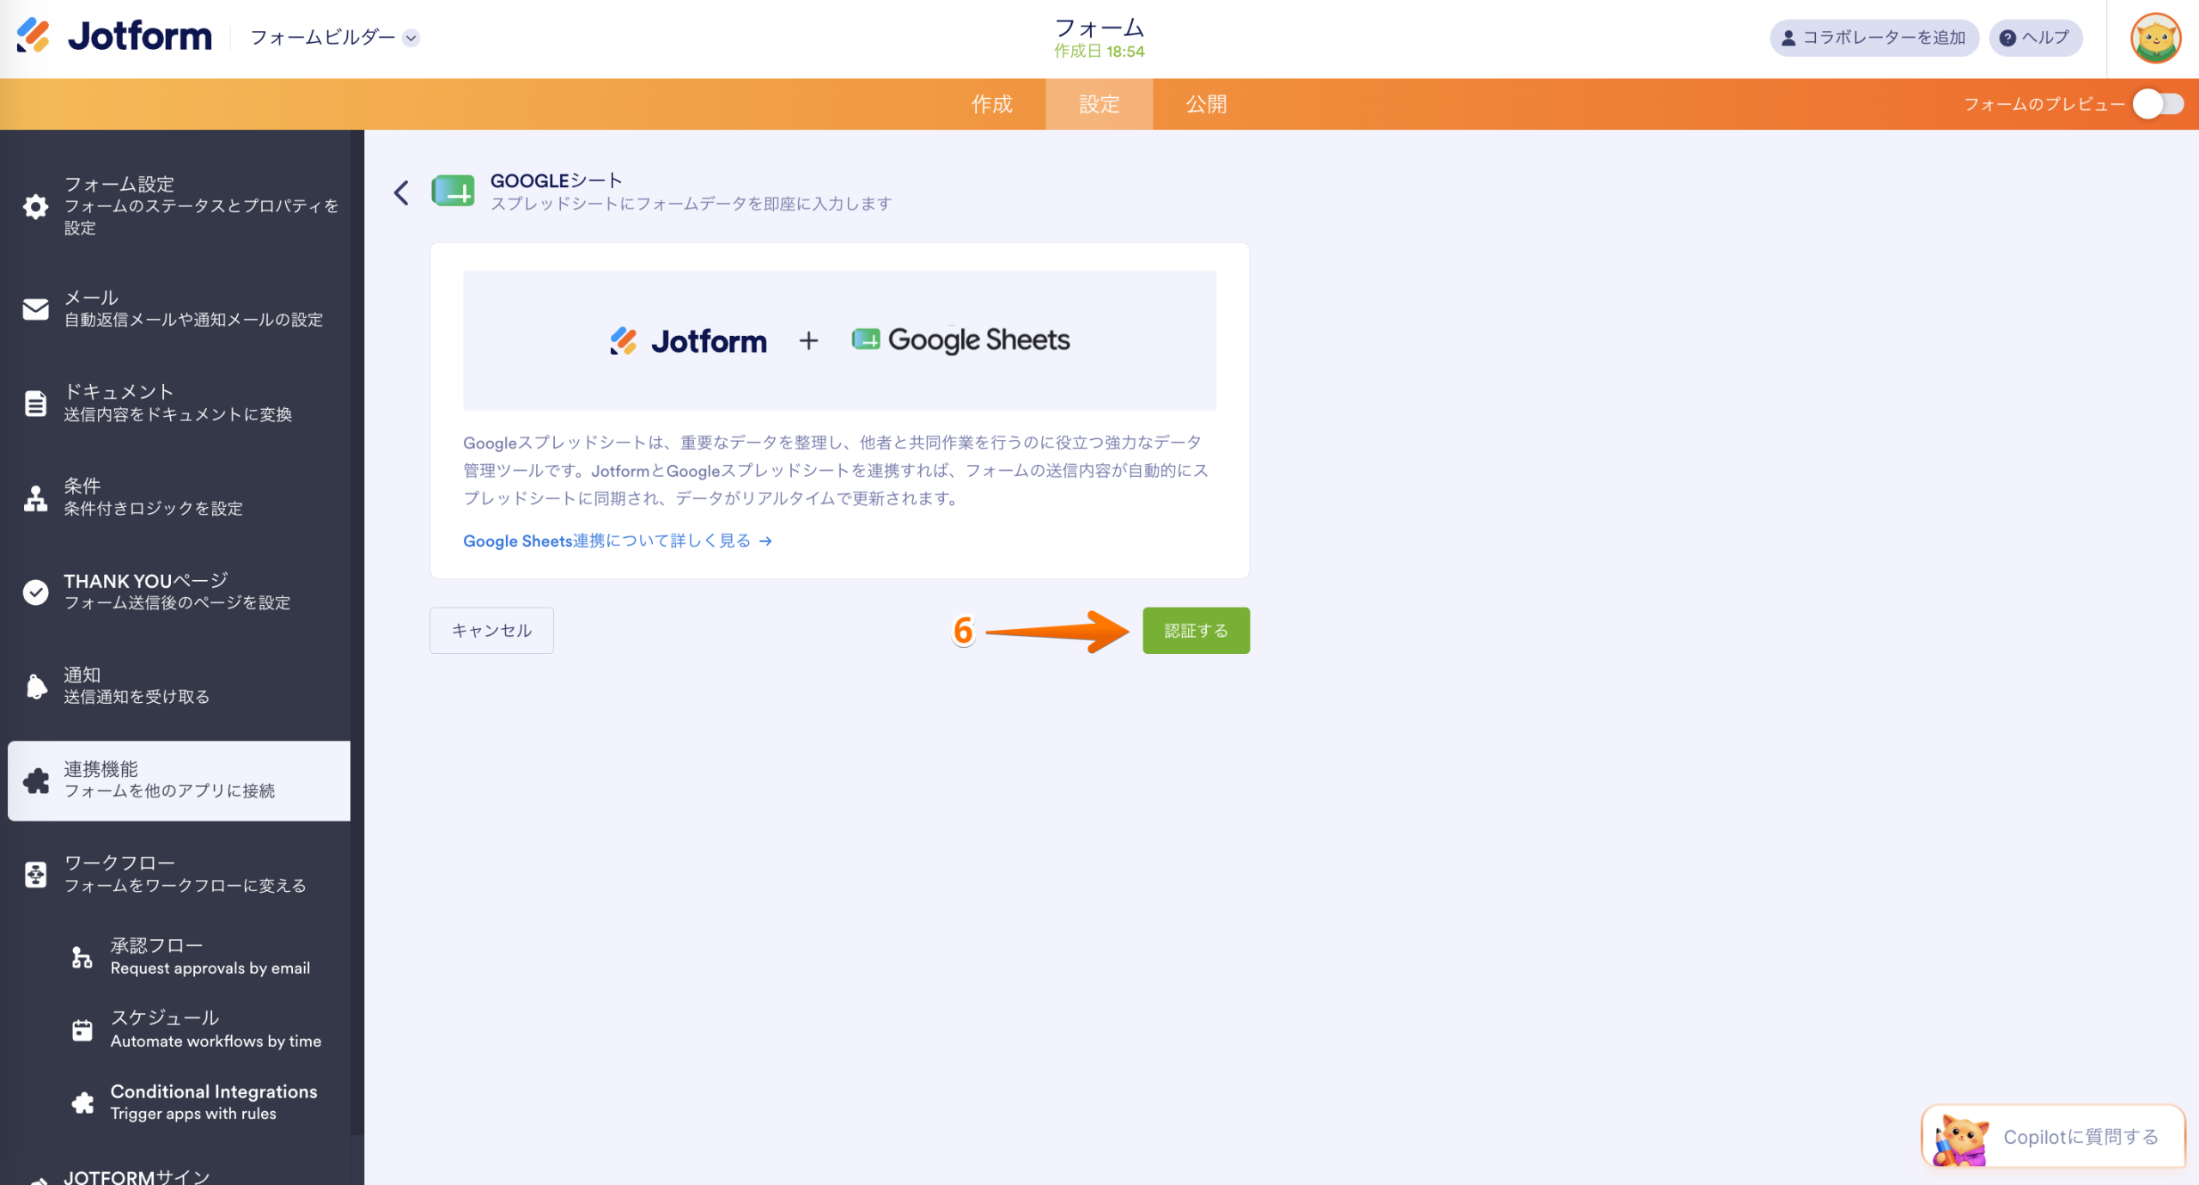This screenshot has width=2199, height=1185.
Task: Click the Googleシート icon beside heading
Action: (x=453, y=192)
